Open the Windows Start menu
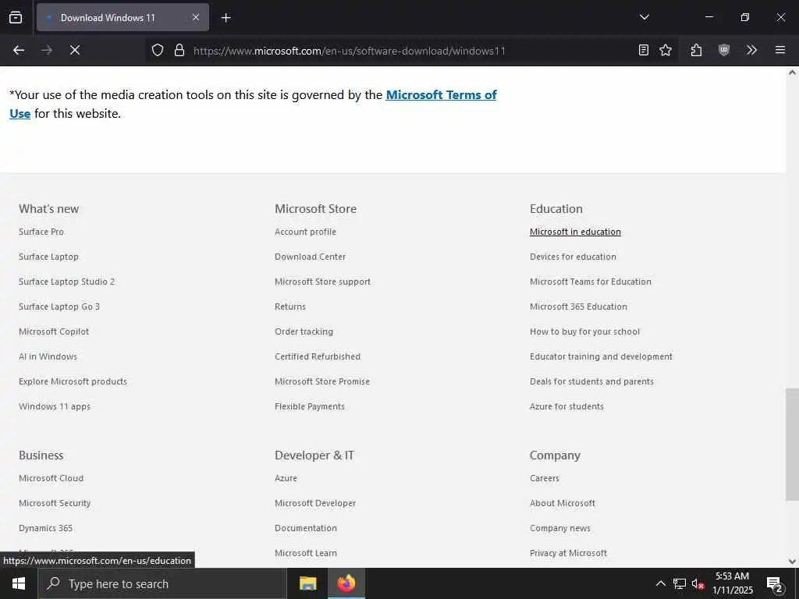 pyautogui.click(x=19, y=583)
